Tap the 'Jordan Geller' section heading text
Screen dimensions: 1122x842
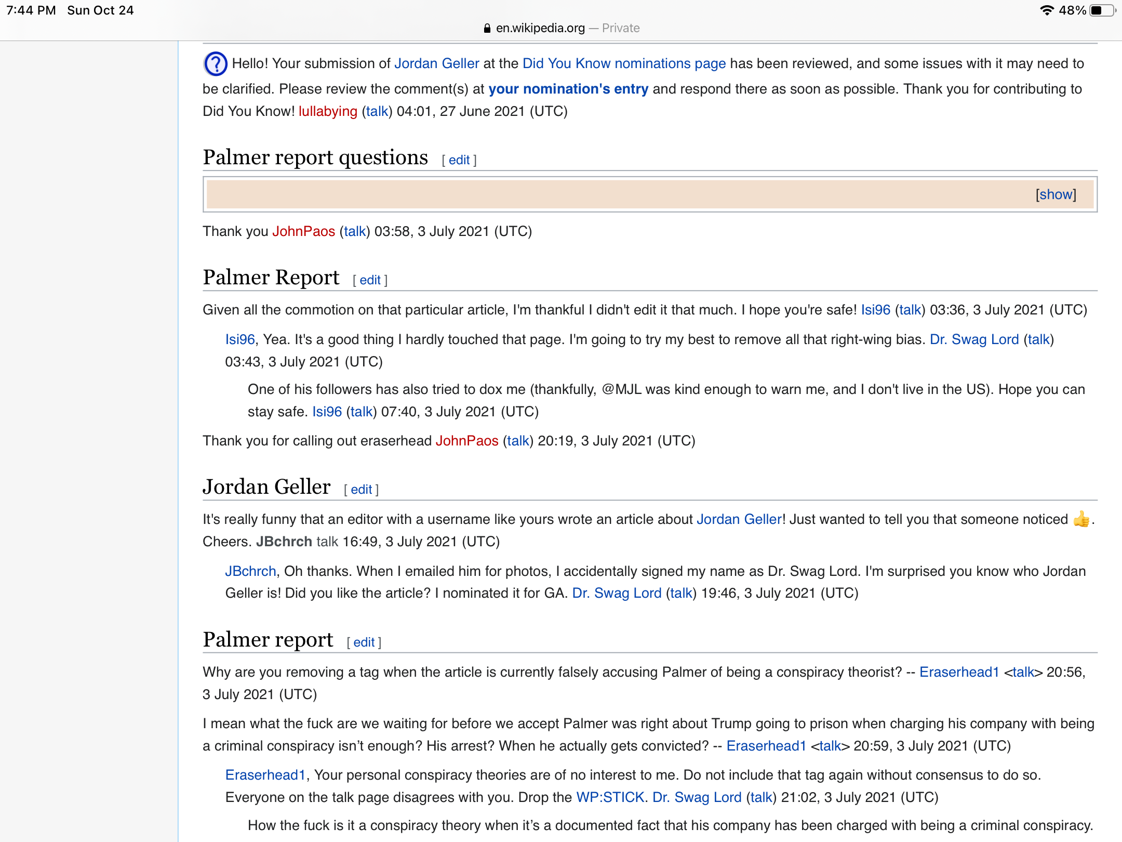pyautogui.click(x=266, y=487)
